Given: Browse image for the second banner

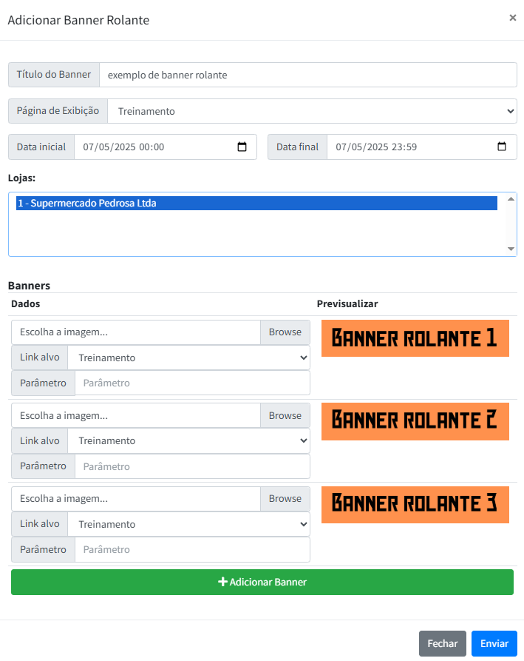Looking at the screenshot, I should pyautogui.click(x=285, y=416).
